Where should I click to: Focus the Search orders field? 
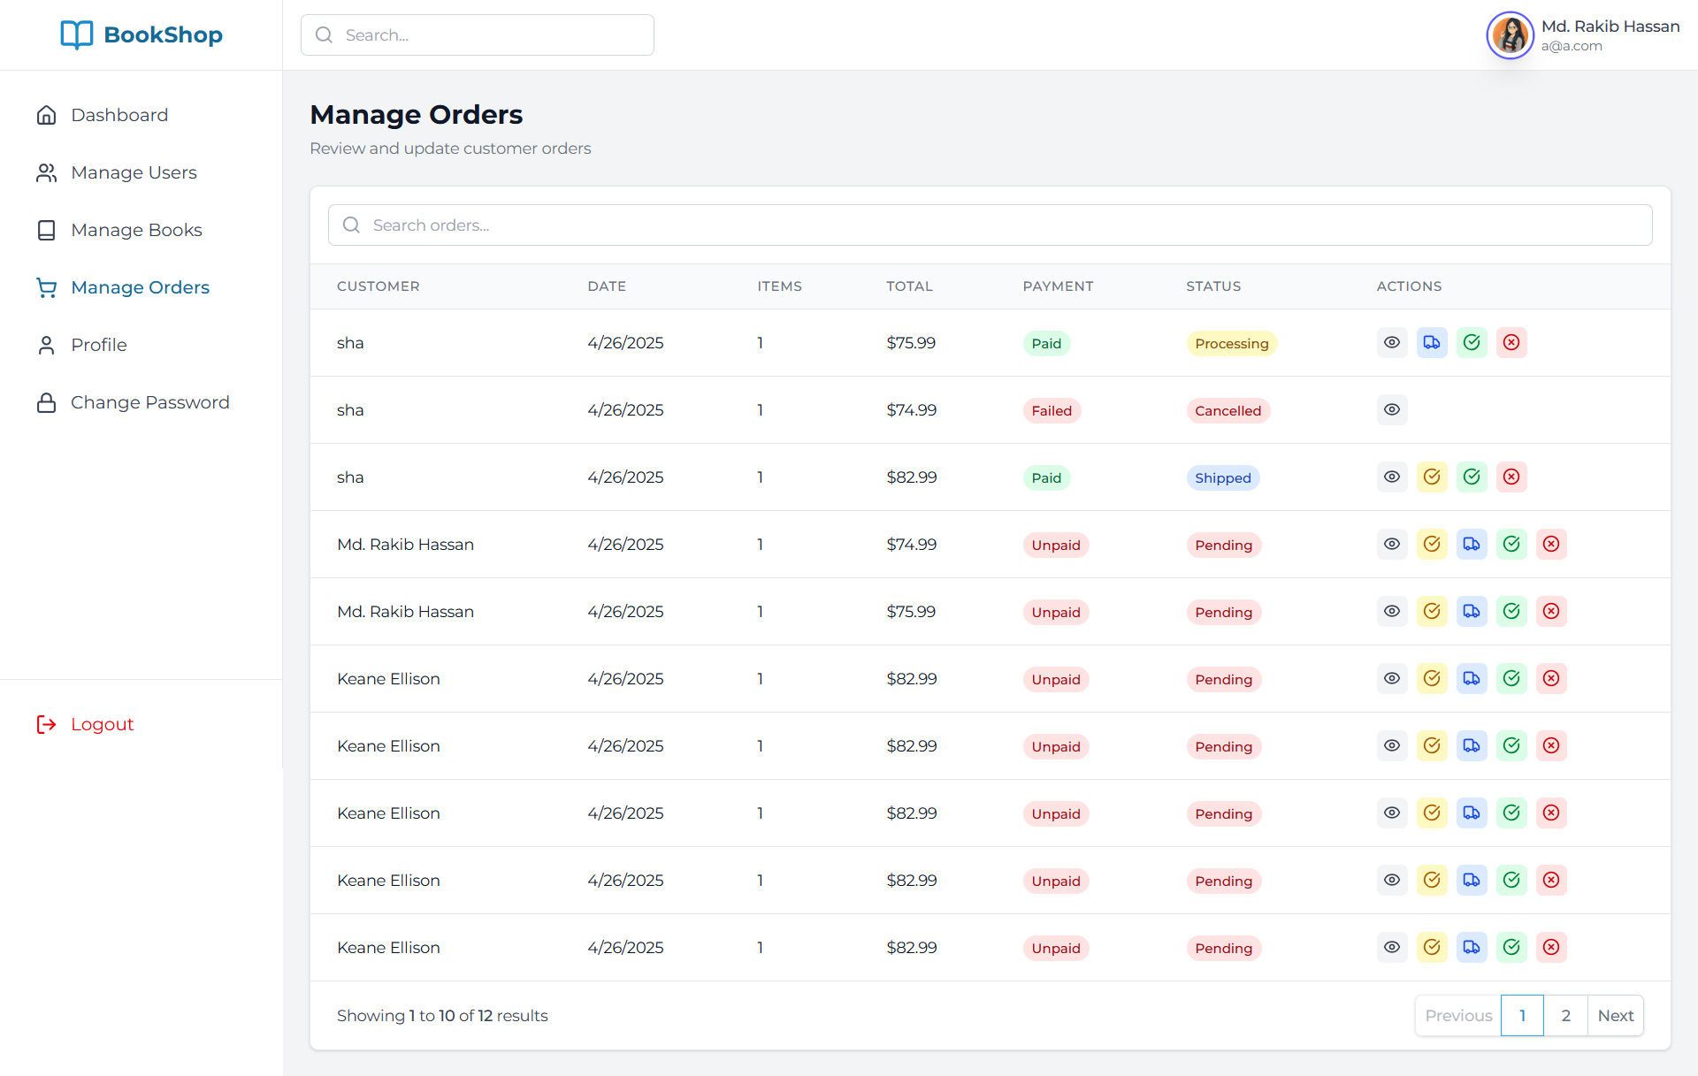pos(990,225)
